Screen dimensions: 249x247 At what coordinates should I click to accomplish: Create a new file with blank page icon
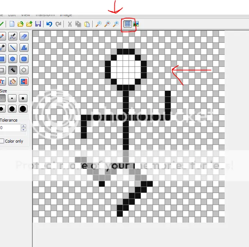[x=12, y=24]
